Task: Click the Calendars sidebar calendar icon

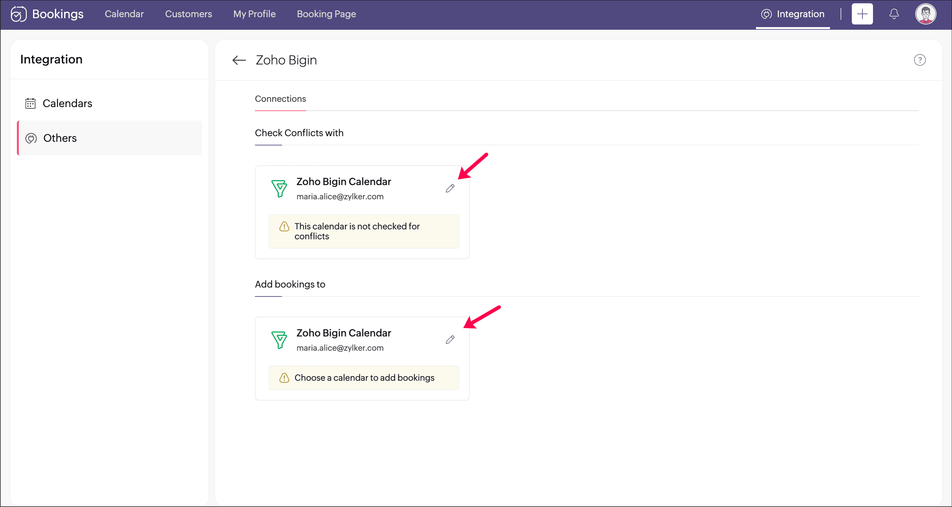Action: pyautogui.click(x=30, y=103)
